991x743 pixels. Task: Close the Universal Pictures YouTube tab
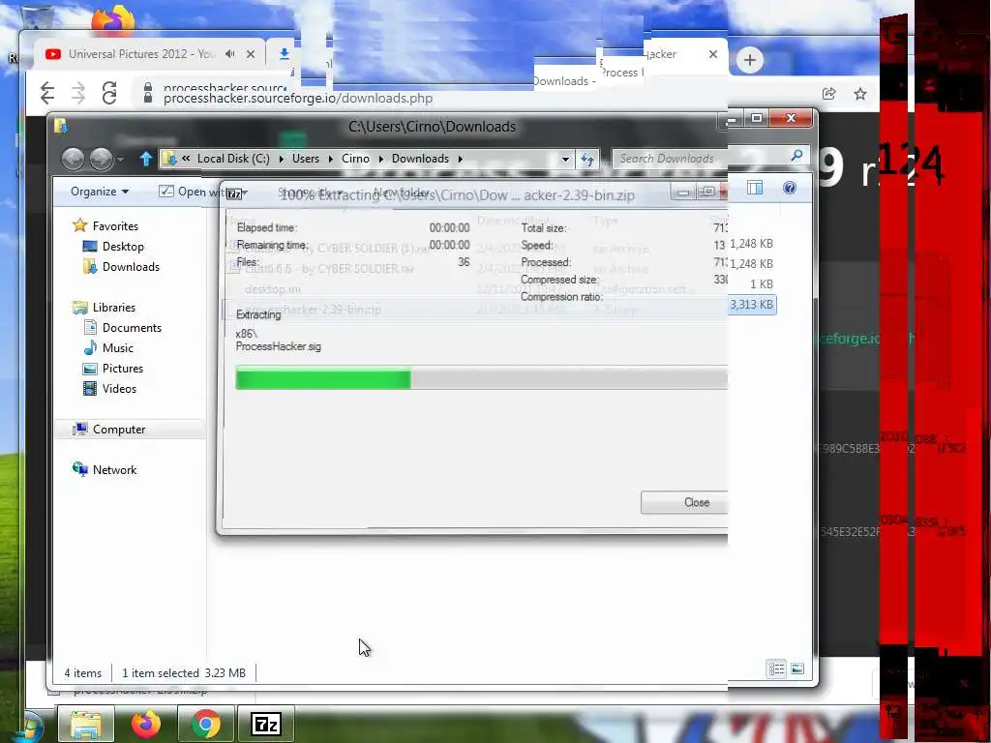click(x=251, y=54)
